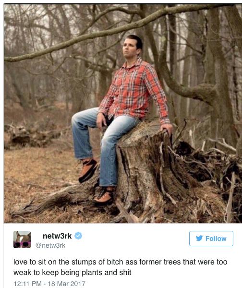This screenshot has width=242, height=288.
Task: Open the embedded tweet photo
Action: click(123, 113)
